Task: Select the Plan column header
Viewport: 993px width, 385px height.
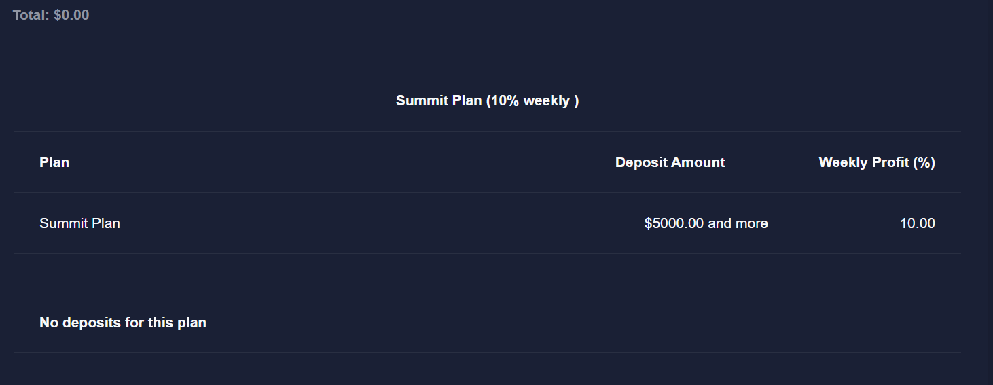Action: coord(54,162)
